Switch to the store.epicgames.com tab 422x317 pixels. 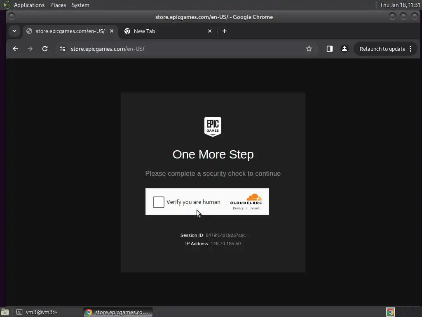click(70, 31)
